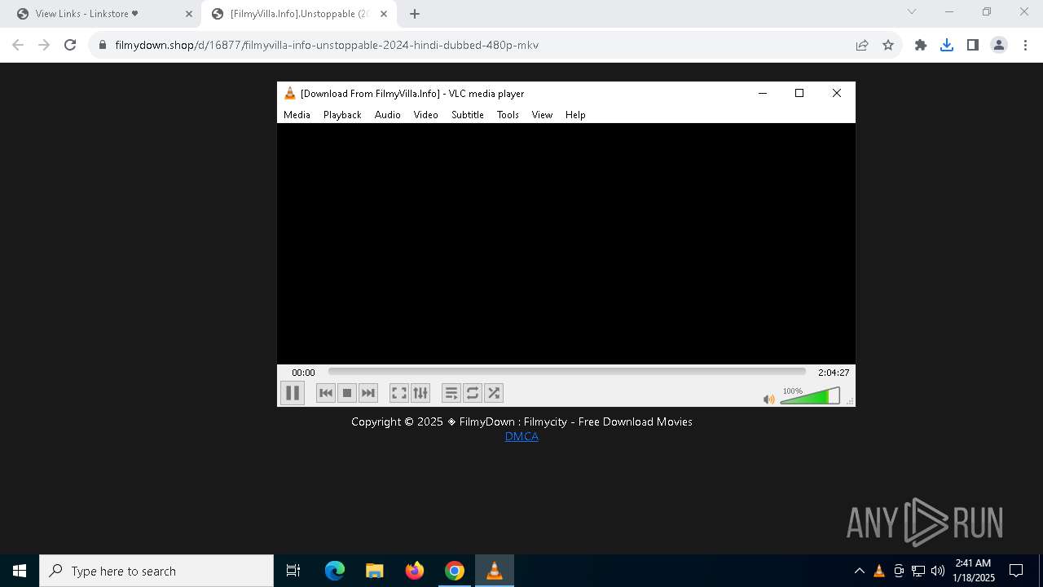Open Chrome profile avatar
The height and width of the screenshot is (587, 1043).
(x=999, y=45)
